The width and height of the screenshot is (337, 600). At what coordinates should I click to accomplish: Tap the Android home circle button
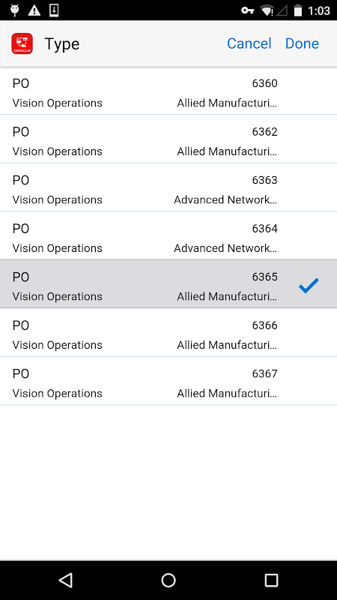pyautogui.click(x=168, y=580)
